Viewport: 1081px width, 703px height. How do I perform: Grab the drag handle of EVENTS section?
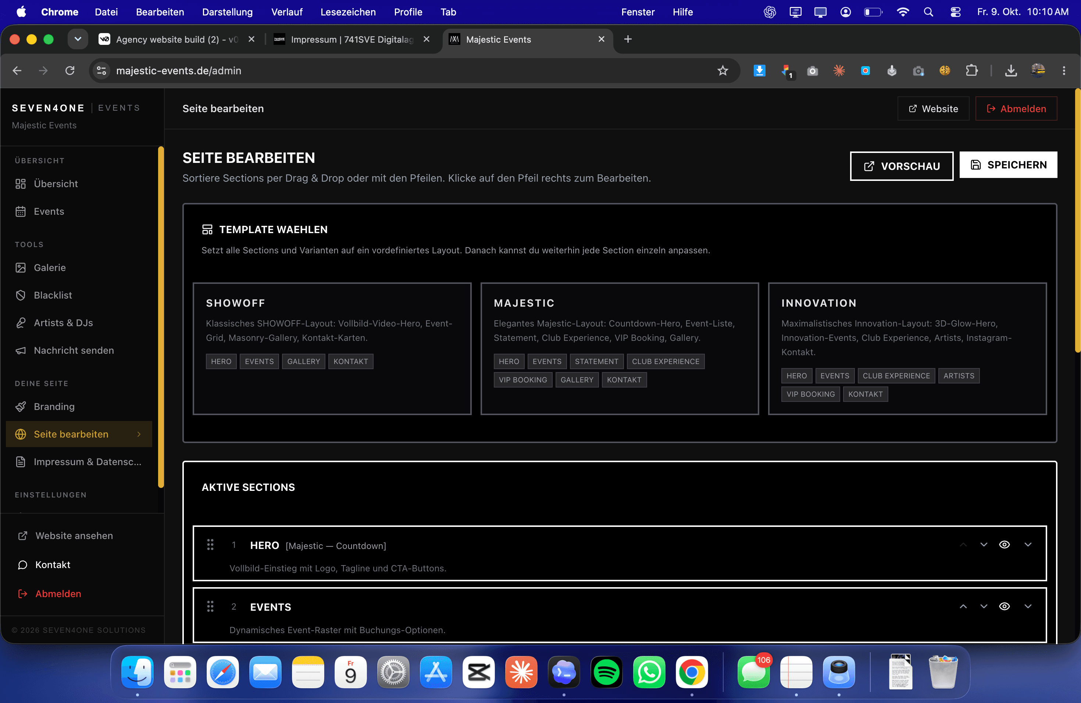pyautogui.click(x=210, y=606)
